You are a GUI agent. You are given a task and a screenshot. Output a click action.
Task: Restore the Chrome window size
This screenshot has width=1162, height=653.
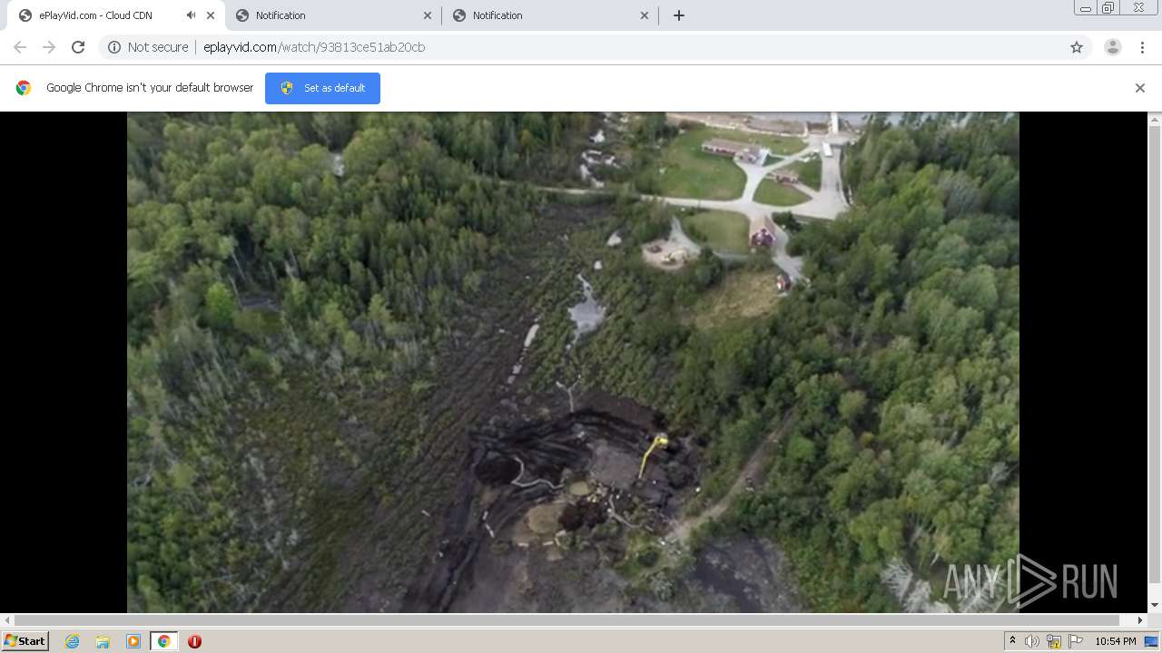click(x=1108, y=8)
